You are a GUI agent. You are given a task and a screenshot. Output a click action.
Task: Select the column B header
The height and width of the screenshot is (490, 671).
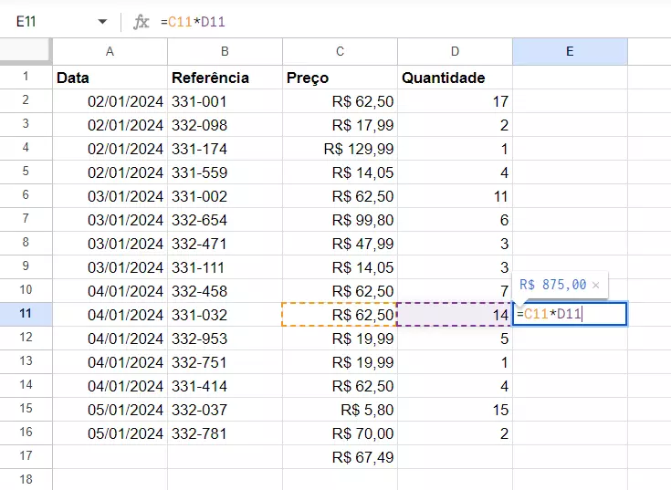point(225,52)
